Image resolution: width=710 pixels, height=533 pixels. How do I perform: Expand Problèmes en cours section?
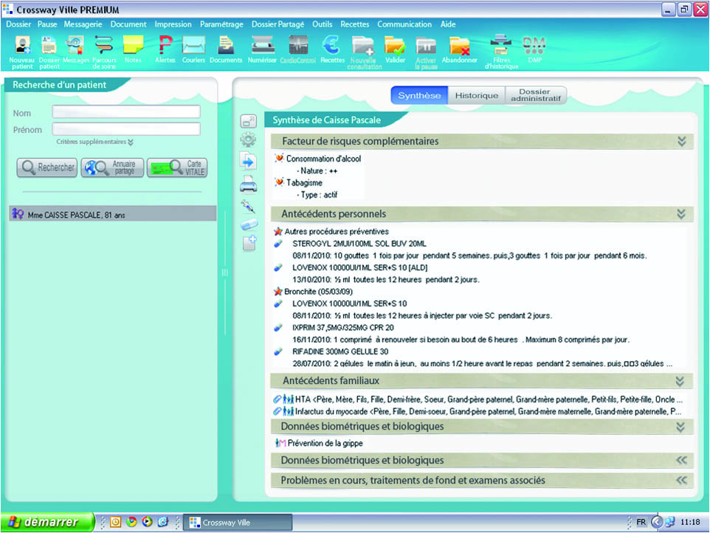[681, 481]
